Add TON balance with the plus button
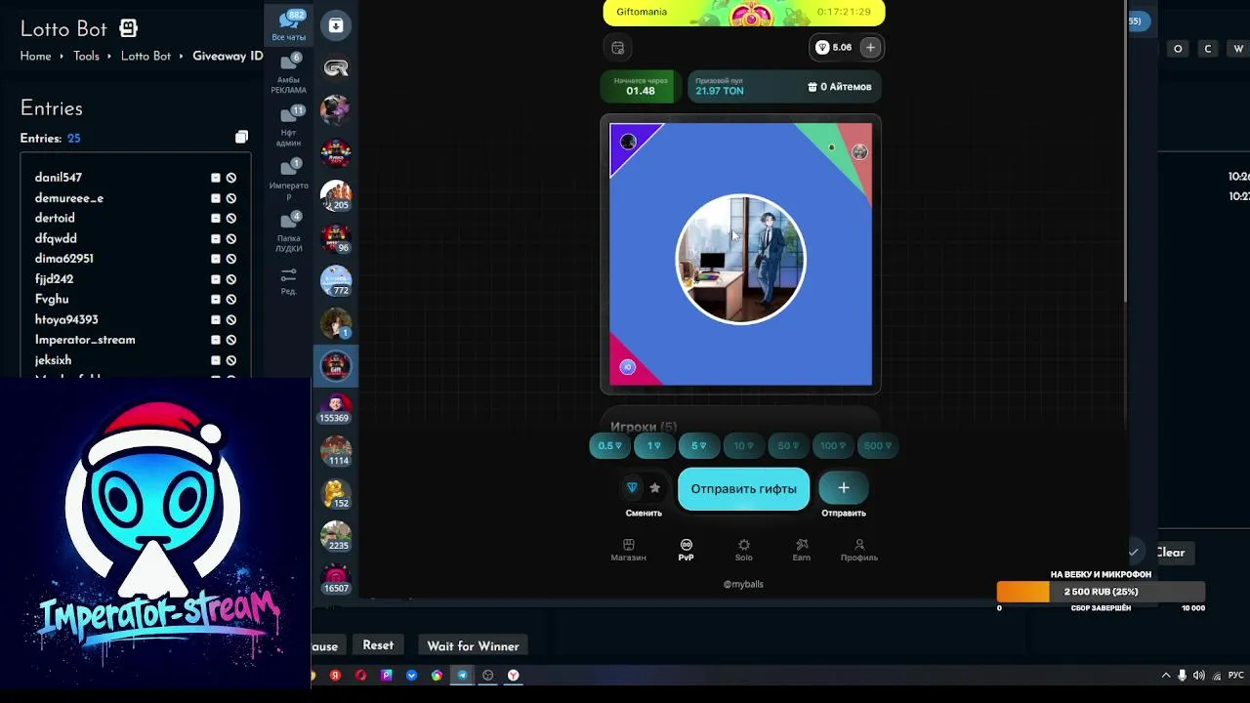This screenshot has width=1250, height=703. (870, 47)
